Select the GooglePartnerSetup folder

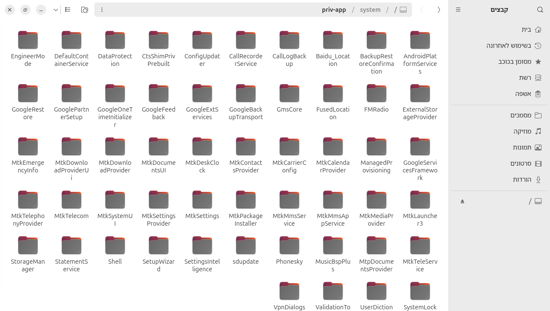(71, 102)
